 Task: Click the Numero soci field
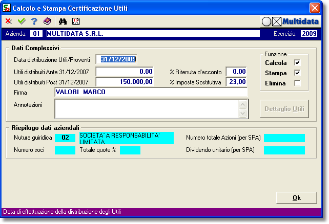click(65, 150)
